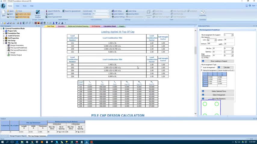Click Save As in the ribbon
The width and height of the screenshot is (257, 144).
pos(11,17)
